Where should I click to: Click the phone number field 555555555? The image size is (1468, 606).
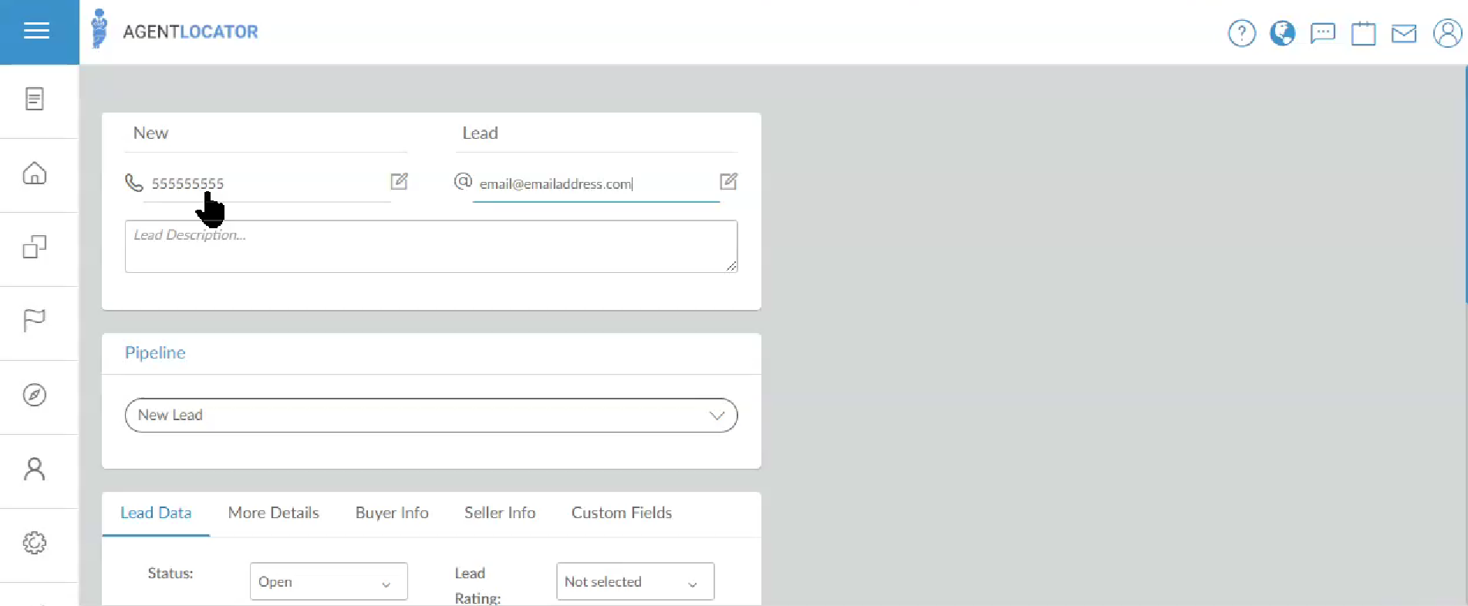[267, 183]
